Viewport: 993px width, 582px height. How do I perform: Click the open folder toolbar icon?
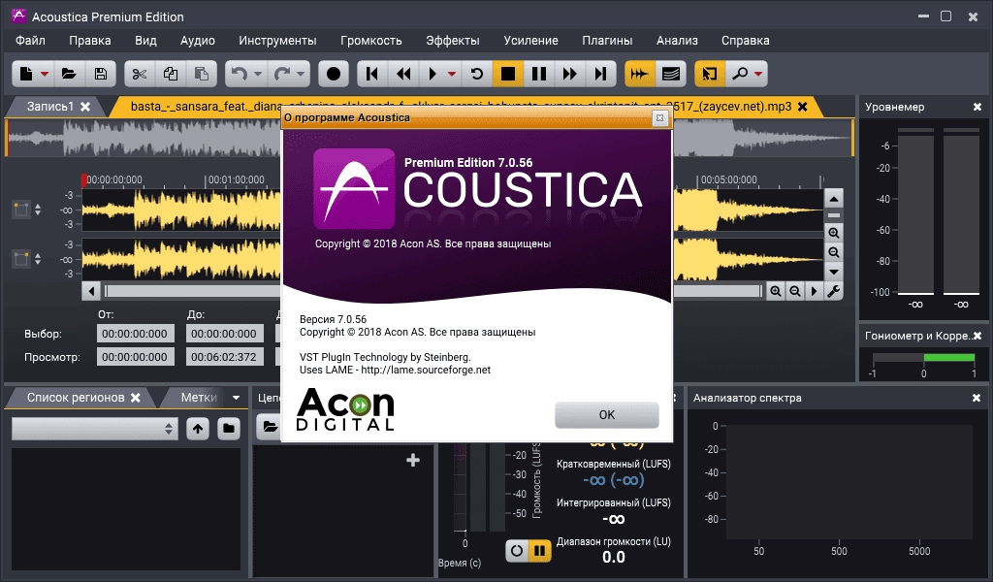point(69,74)
